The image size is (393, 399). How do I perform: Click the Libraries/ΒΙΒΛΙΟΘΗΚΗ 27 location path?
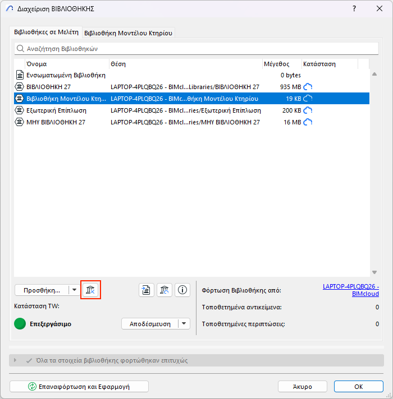tap(185, 87)
